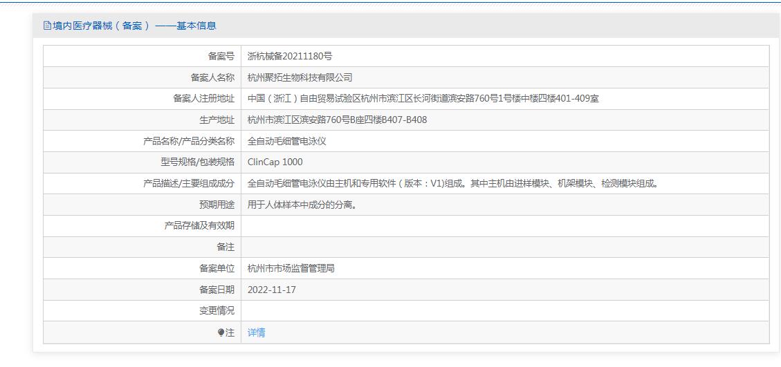Open the 详情 link in the 注 row

tap(256, 332)
